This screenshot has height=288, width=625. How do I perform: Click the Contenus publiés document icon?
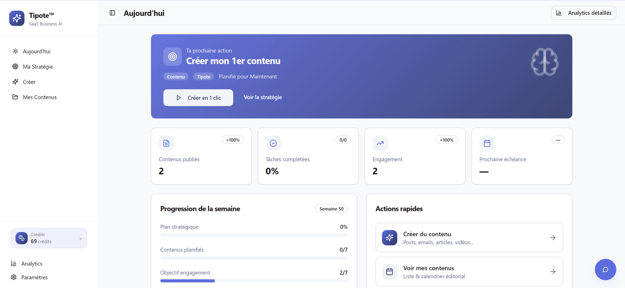tap(166, 143)
